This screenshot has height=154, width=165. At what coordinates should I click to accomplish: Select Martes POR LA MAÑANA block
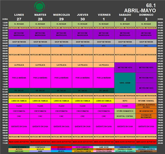(x=40, y=78)
